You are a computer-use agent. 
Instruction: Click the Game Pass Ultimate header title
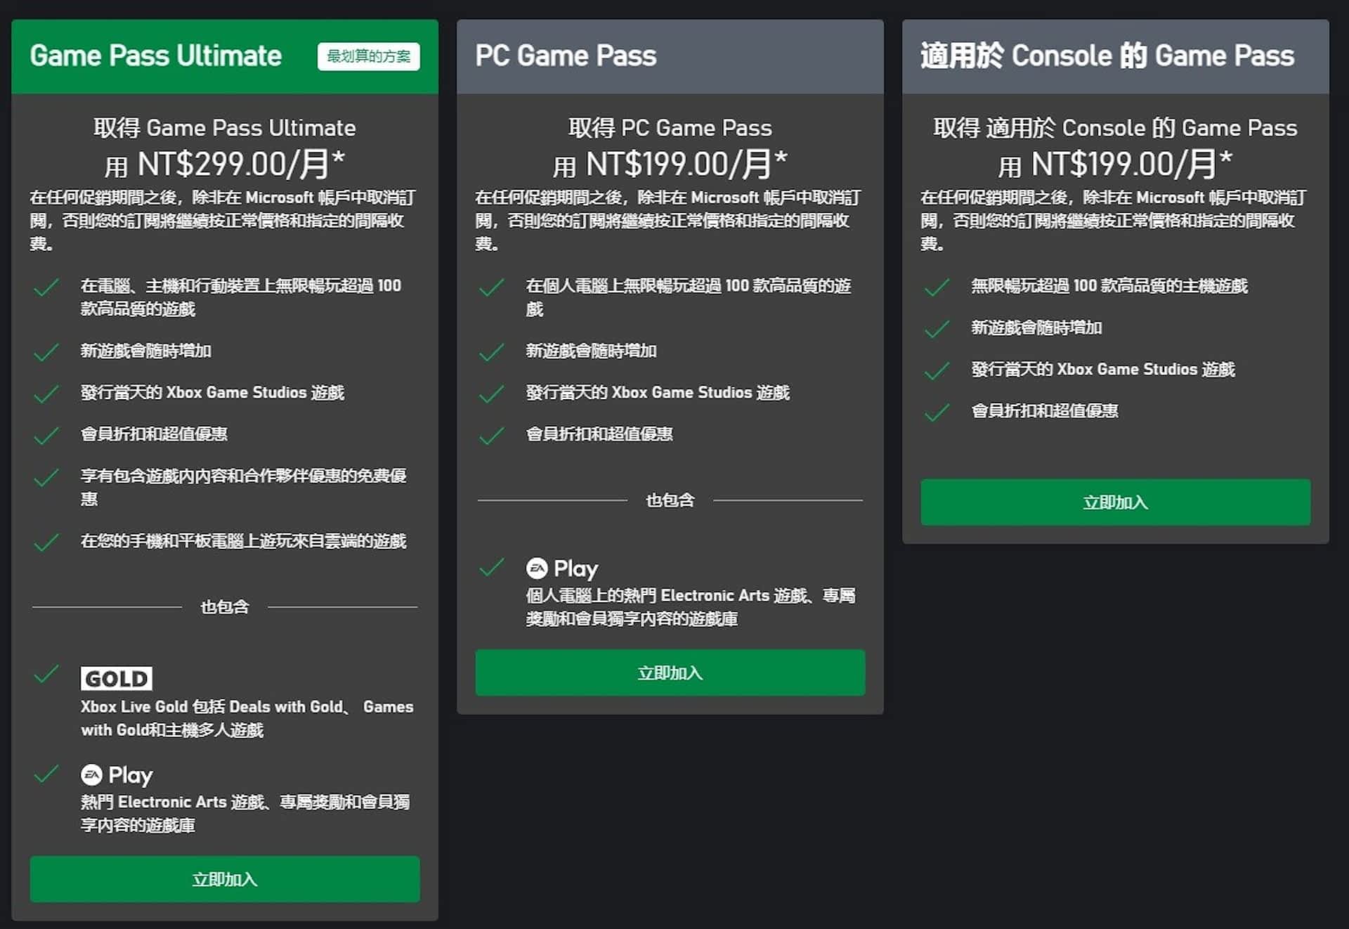pos(156,56)
